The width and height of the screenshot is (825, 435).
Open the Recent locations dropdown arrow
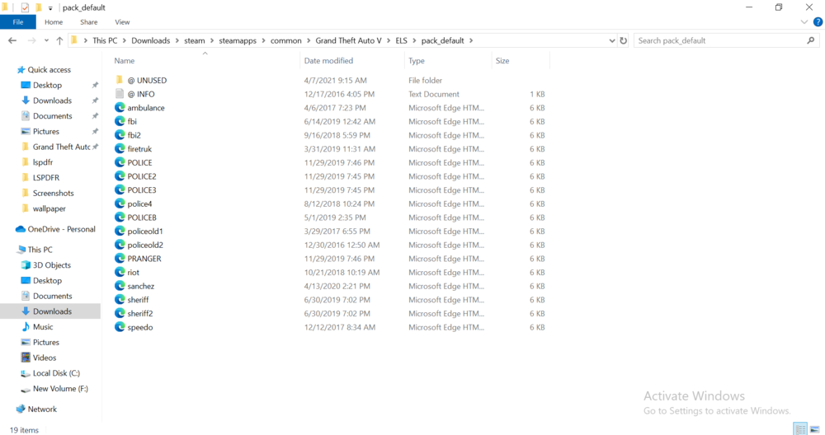[x=46, y=40]
